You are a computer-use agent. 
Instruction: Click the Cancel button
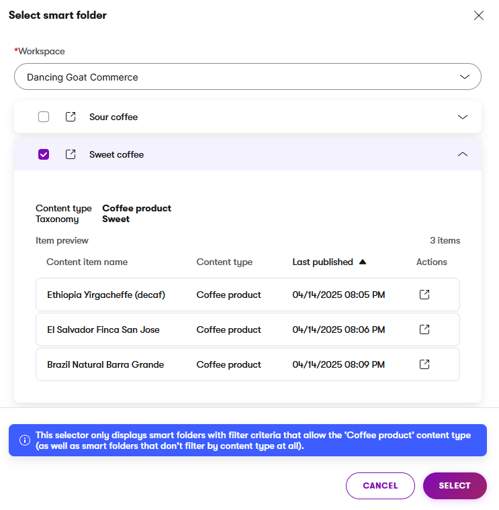pyautogui.click(x=380, y=486)
